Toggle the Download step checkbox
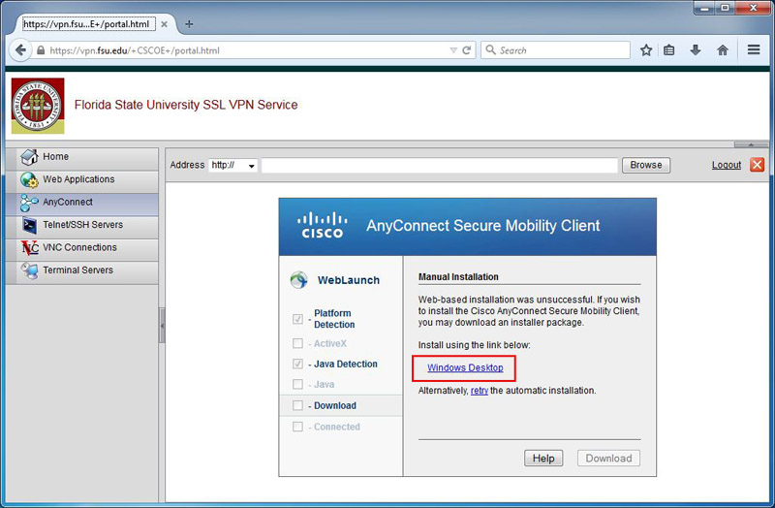The width and height of the screenshot is (775, 508). pos(297,405)
